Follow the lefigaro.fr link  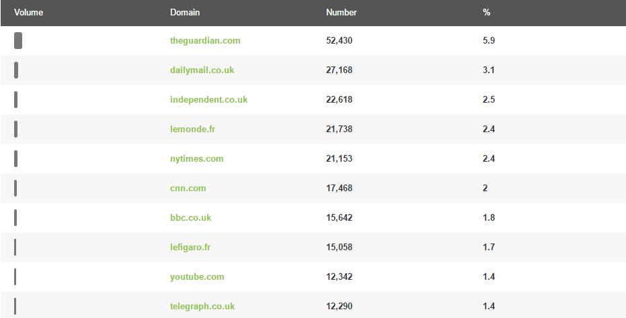coord(190,247)
